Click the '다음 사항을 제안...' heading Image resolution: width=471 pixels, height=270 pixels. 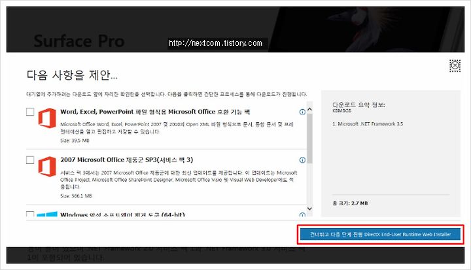[72, 75]
